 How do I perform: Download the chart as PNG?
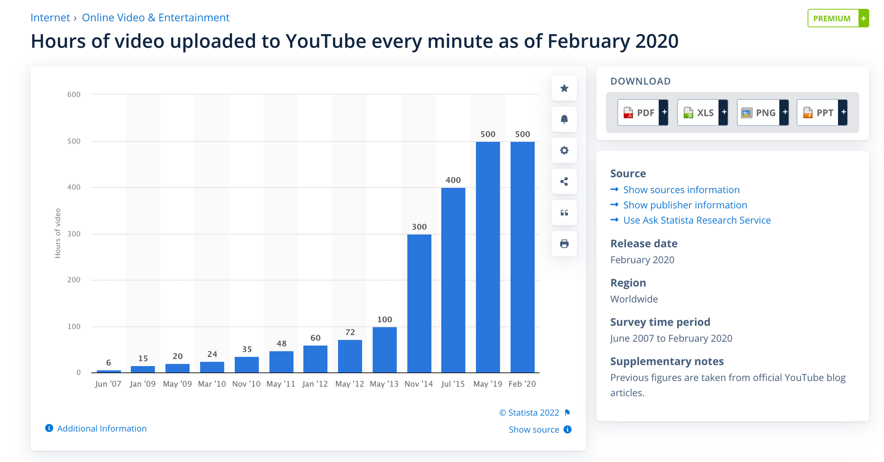[x=762, y=113]
